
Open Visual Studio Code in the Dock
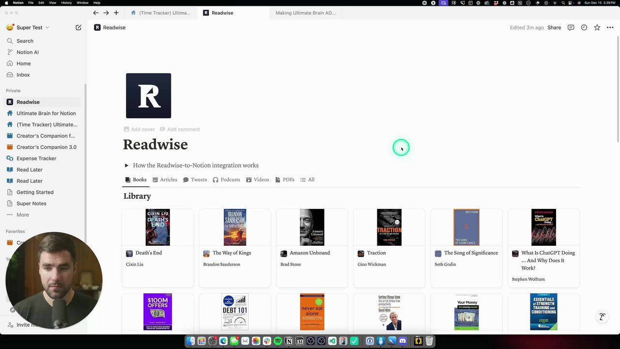pyautogui.click(x=332, y=341)
